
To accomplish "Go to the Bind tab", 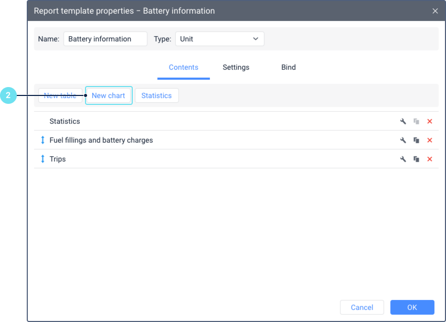I will click(x=289, y=68).
